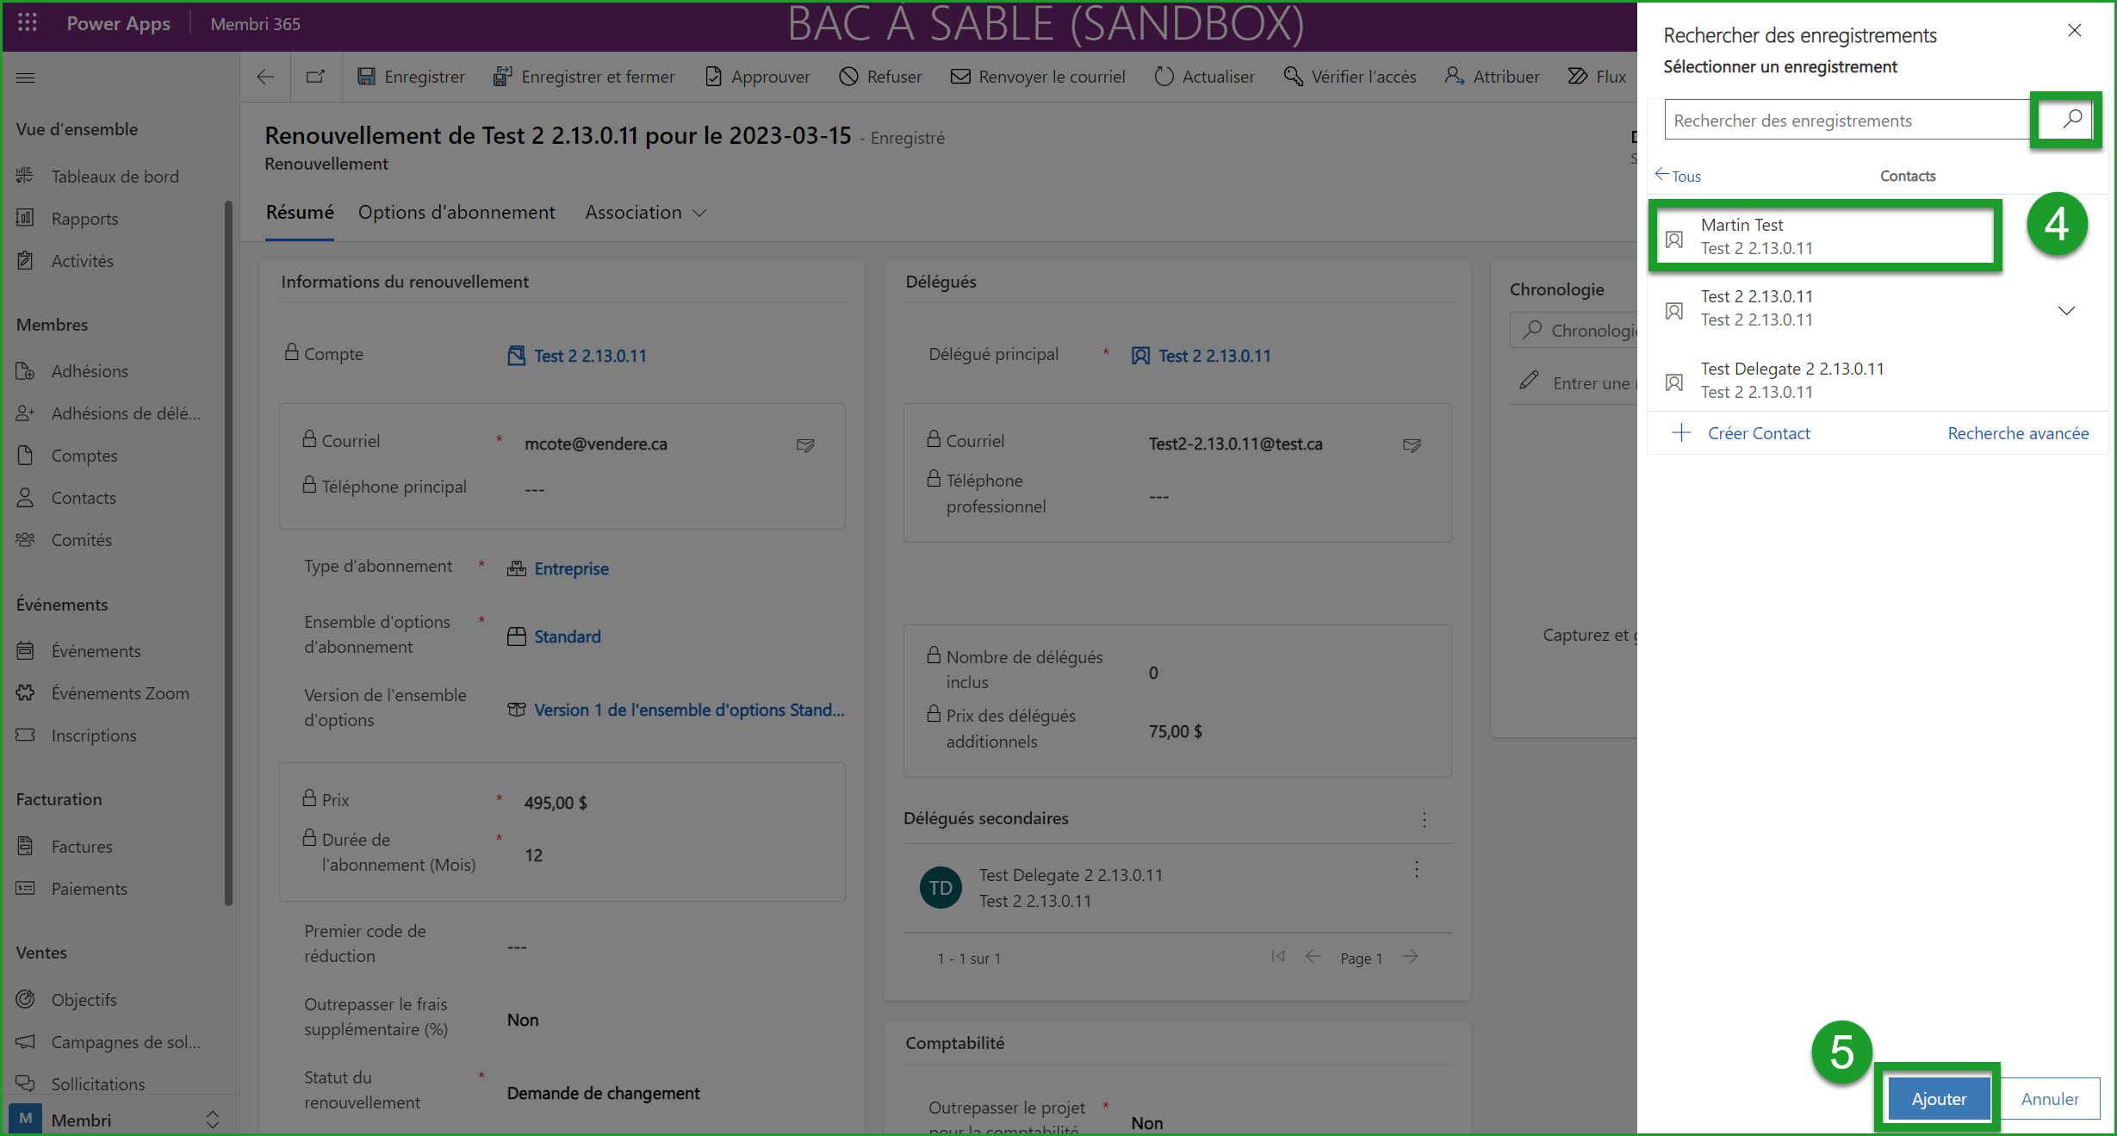
Task: Click the Ajouter button
Action: (x=1938, y=1098)
